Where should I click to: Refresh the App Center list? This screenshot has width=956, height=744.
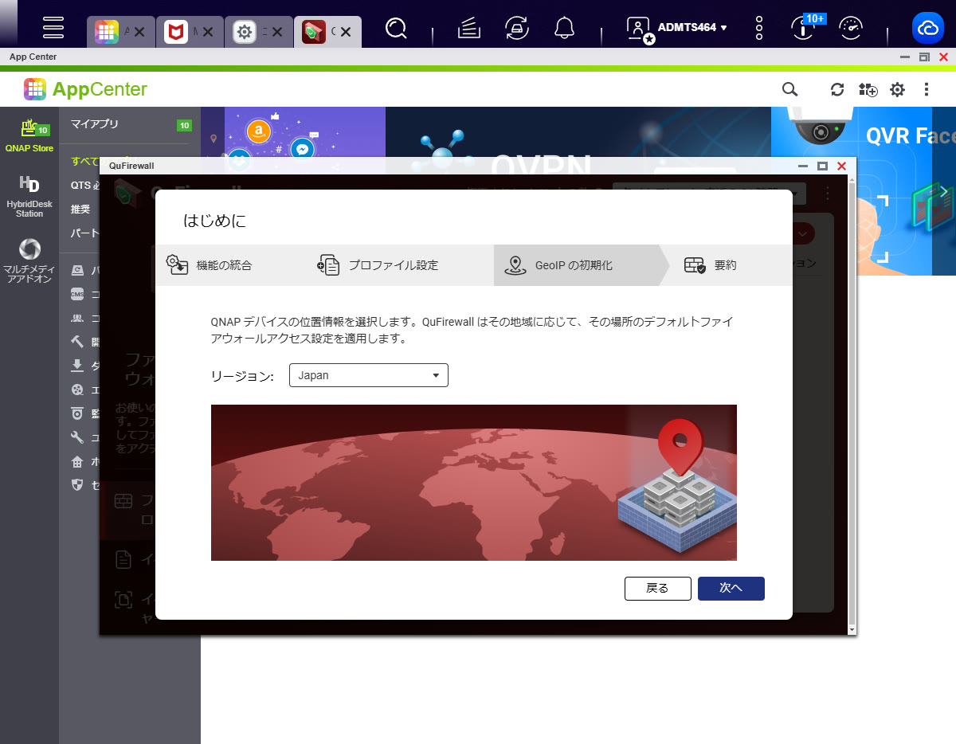point(837,89)
